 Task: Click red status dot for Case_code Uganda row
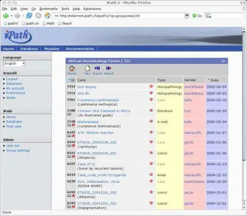point(151,175)
